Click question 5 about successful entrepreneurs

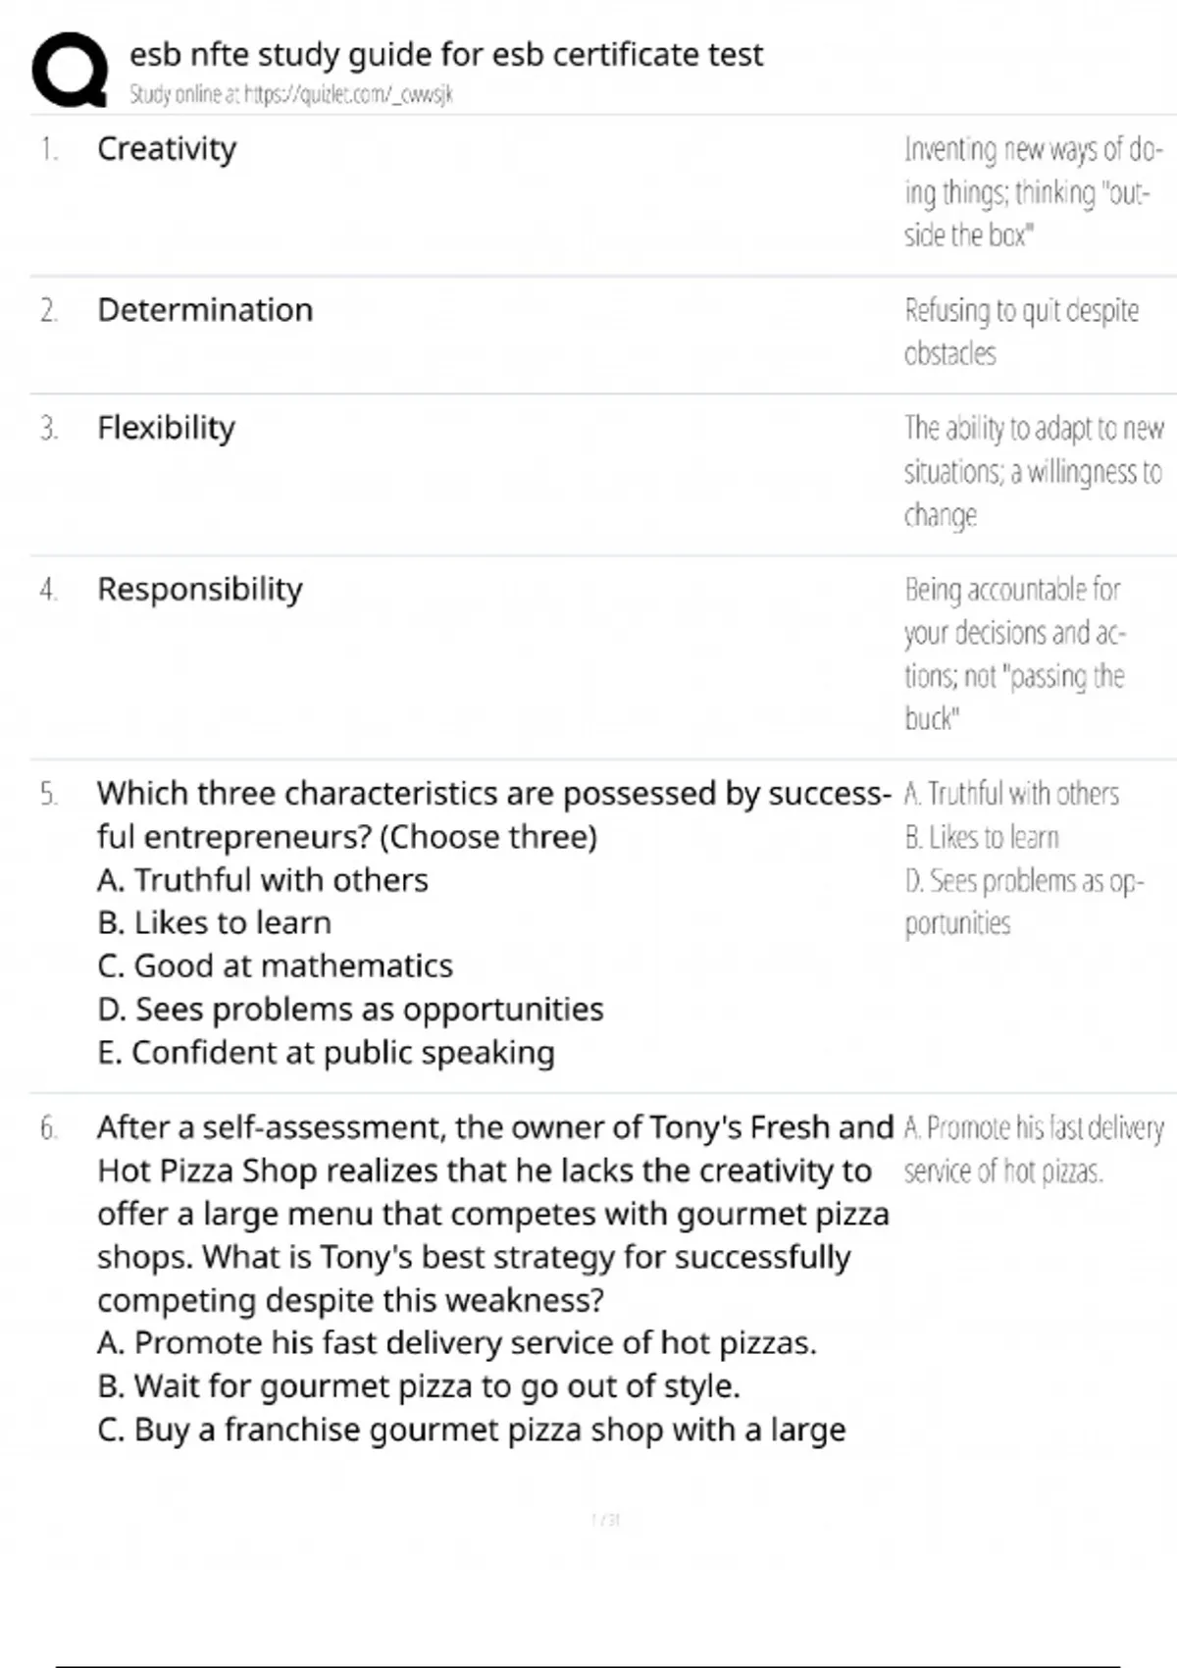[x=493, y=814]
